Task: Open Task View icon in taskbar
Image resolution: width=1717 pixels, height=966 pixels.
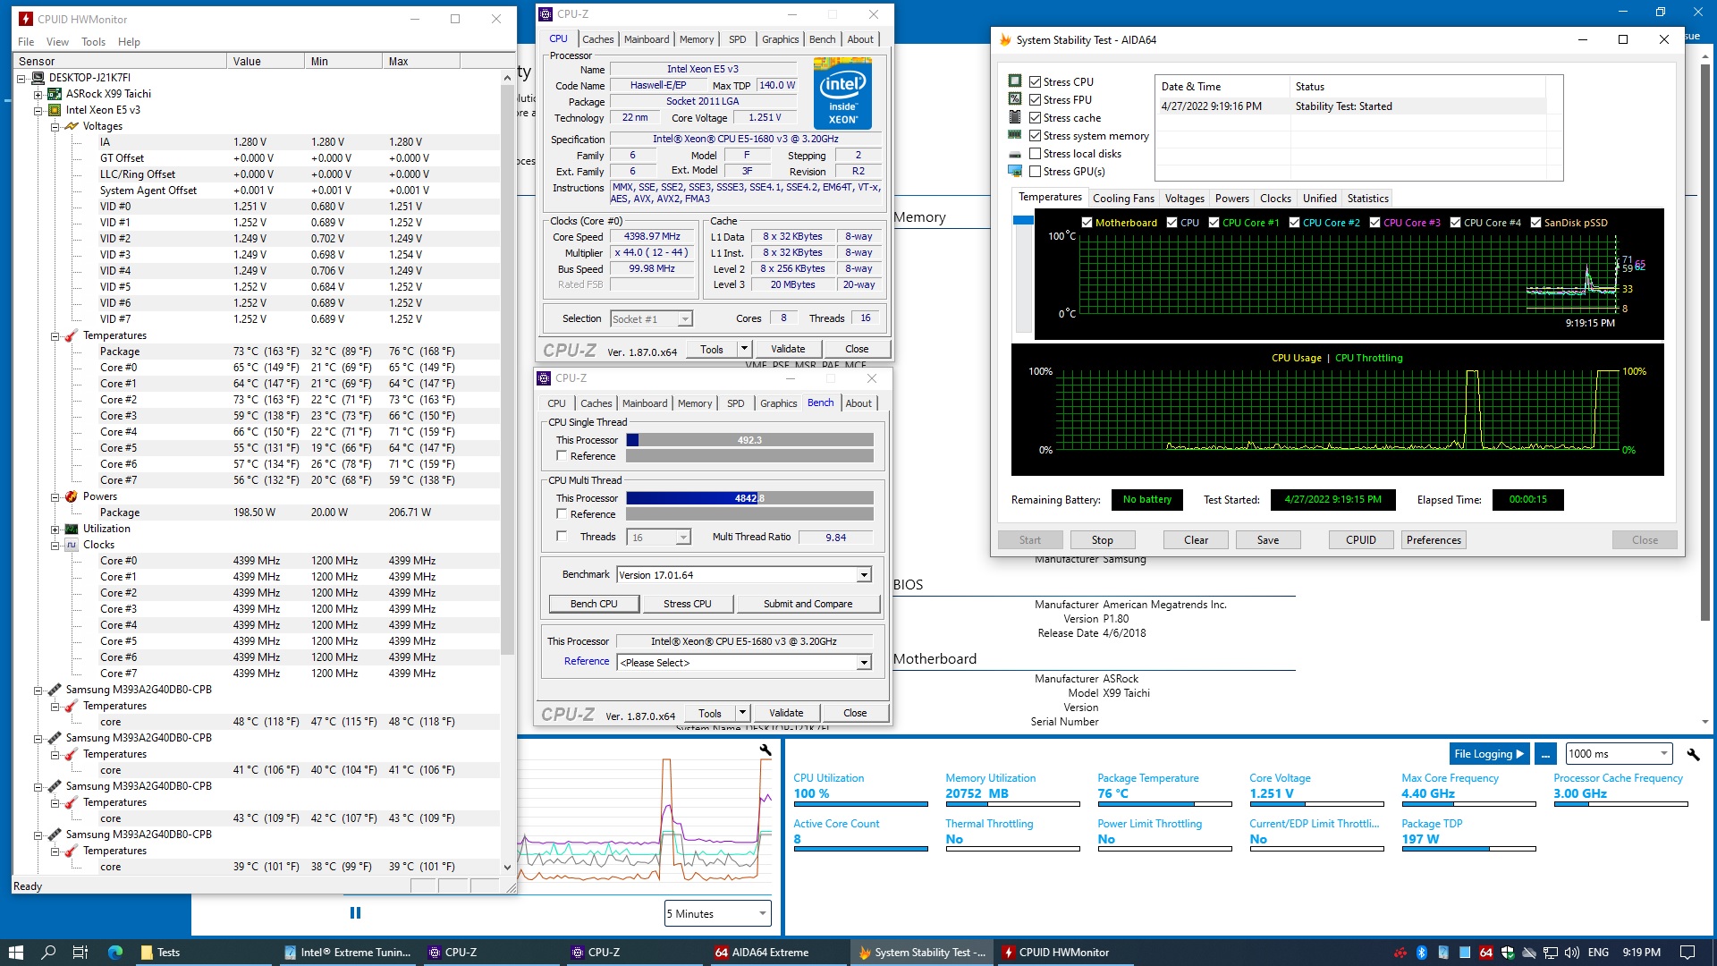Action: click(x=80, y=952)
